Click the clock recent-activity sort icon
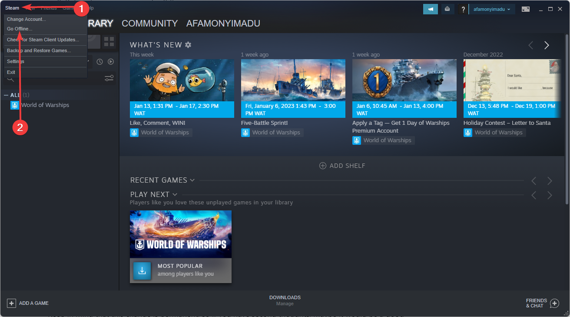 99,62
